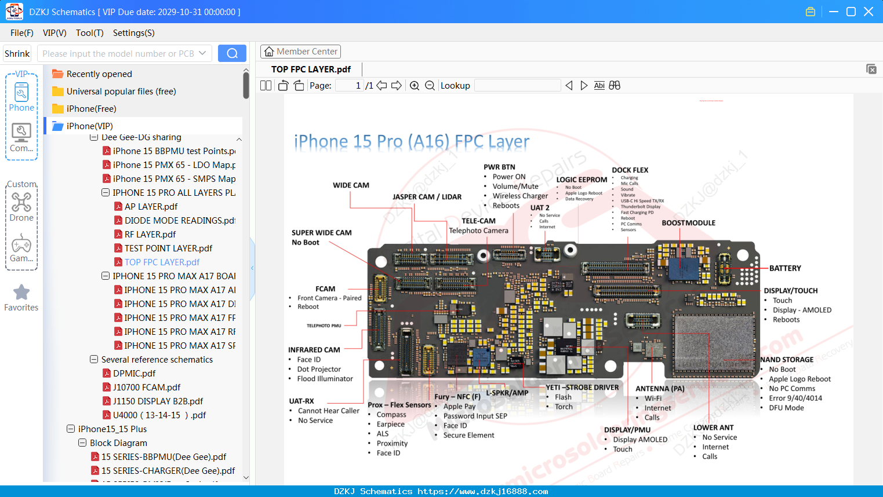Click the briefcase icon in title bar

tap(811, 12)
